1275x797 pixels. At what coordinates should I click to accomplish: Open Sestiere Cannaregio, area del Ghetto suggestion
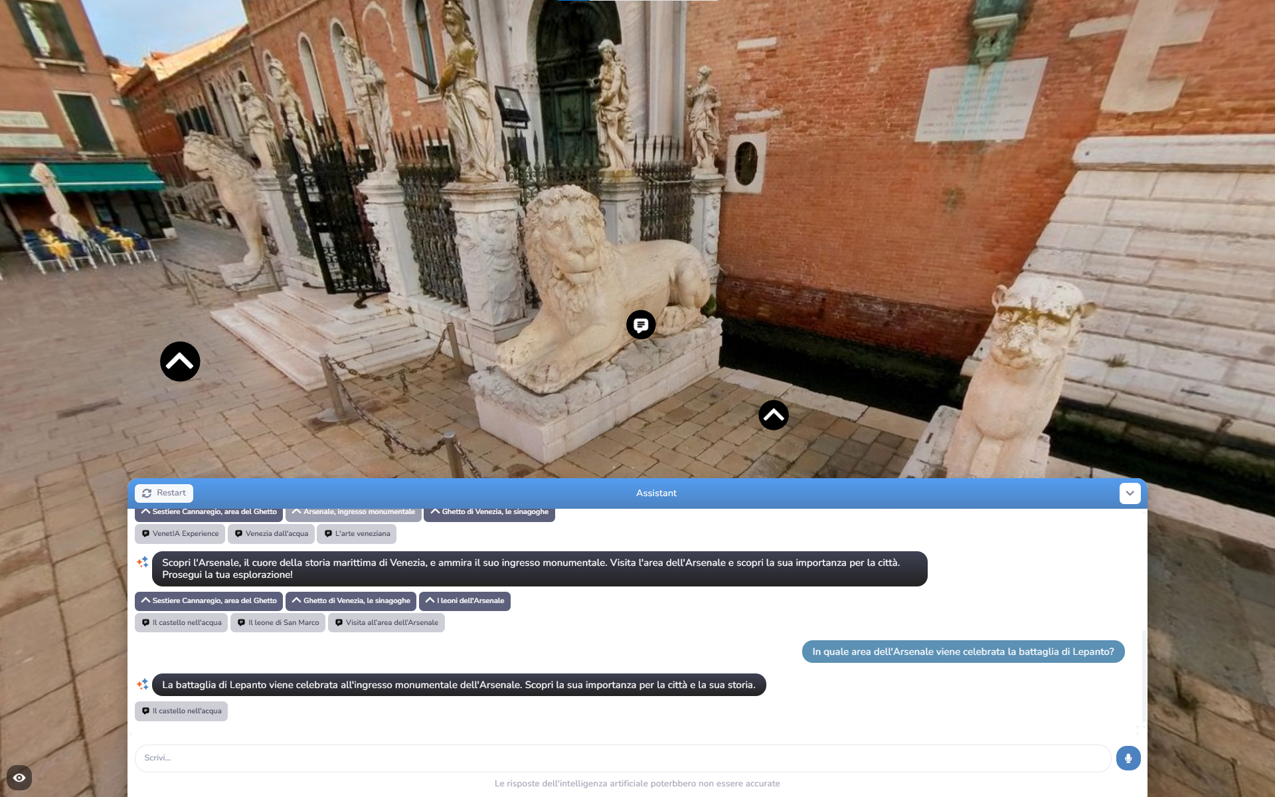point(209,601)
